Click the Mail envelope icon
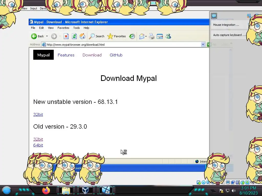262x196 pixels. point(142,36)
